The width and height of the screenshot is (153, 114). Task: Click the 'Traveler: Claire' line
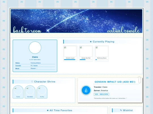101,87
